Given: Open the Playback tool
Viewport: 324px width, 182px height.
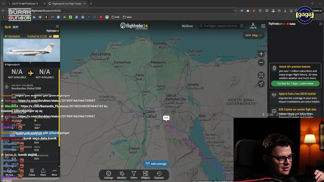Looking at the screenshot, I should tap(159, 175).
